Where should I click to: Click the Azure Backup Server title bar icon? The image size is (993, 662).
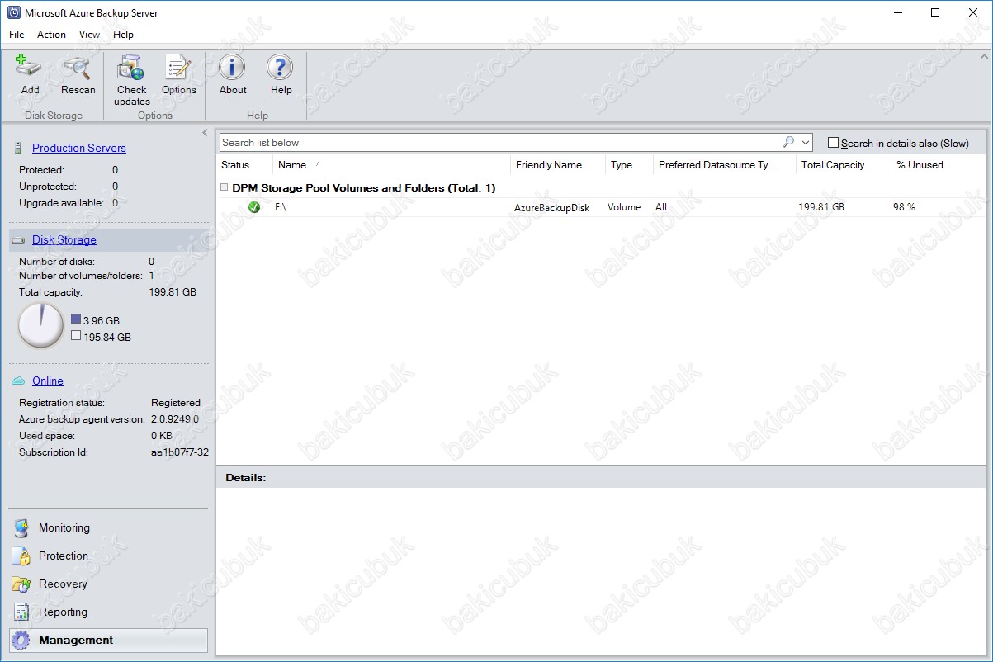pos(13,13)
